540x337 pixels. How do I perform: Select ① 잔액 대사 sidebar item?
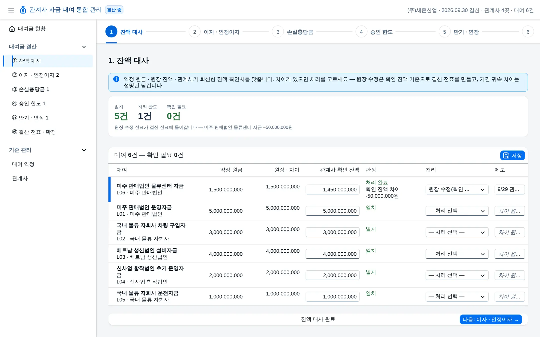pyautogui.click(x=48, y=61)
